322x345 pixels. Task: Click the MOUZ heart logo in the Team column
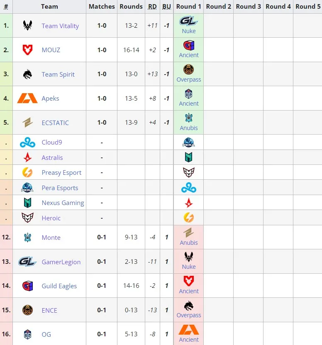click(x=27, y=50)
